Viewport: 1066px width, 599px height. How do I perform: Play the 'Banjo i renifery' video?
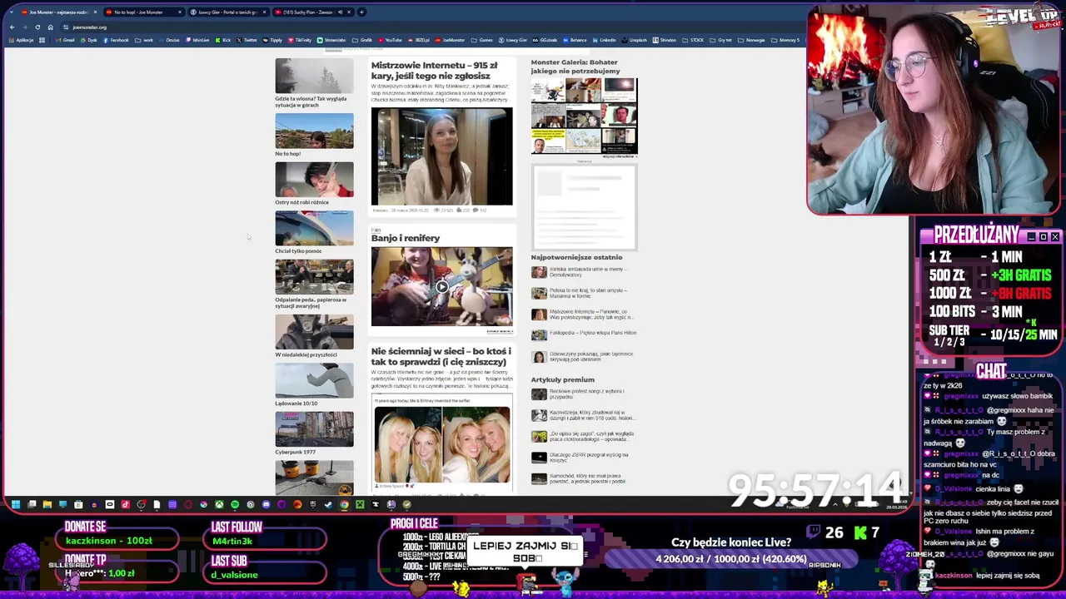pos(441,287)
